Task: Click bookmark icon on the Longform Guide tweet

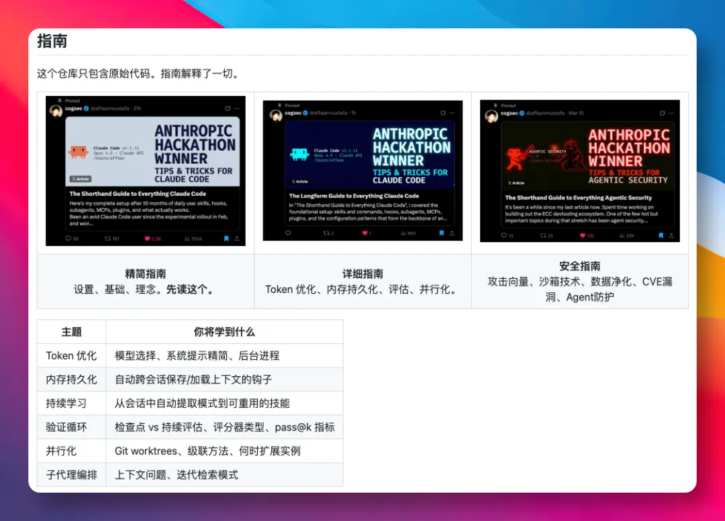Action: (x=442, y=233)
